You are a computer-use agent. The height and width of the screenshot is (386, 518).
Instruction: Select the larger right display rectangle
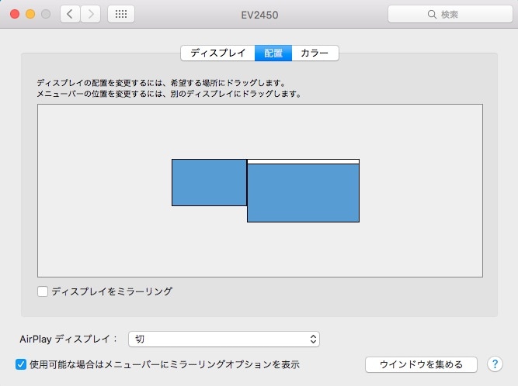pos(303,194)
